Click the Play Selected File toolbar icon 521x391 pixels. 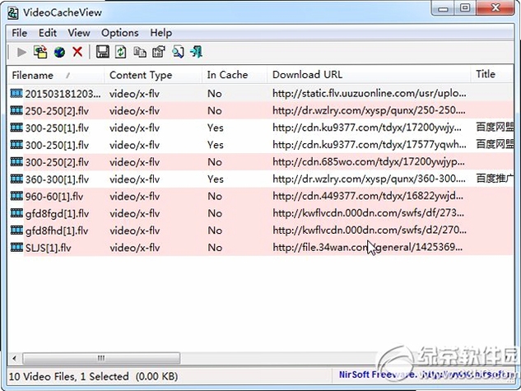[x=21, y=52]
